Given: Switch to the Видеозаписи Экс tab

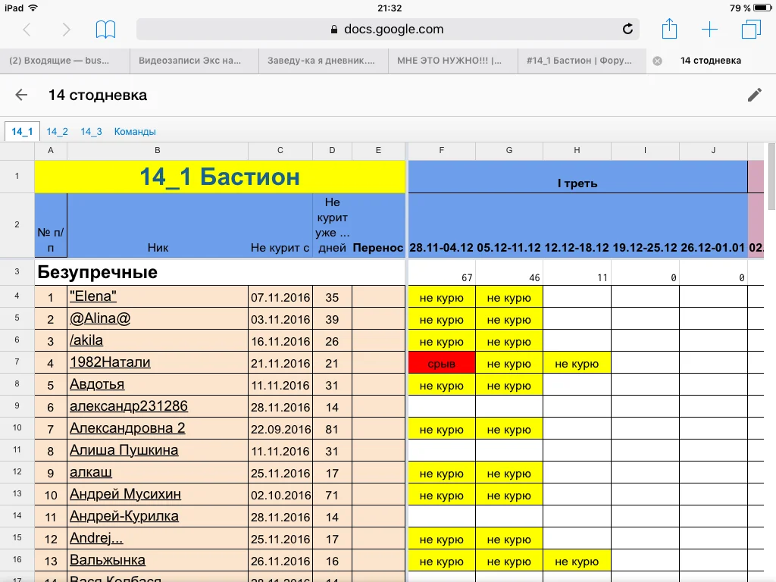Looking at the screenshot, I should pos(194,61).
